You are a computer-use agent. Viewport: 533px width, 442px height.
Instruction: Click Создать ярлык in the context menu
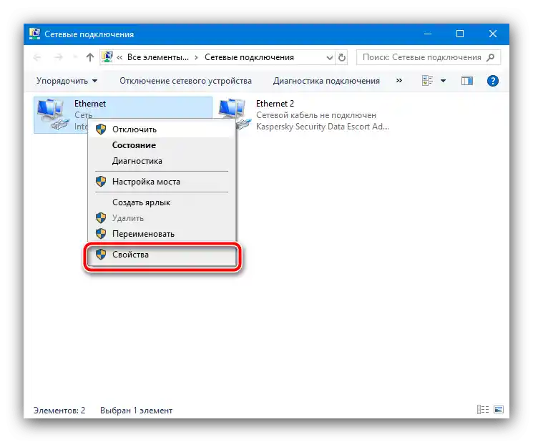(x=162, y=202)
